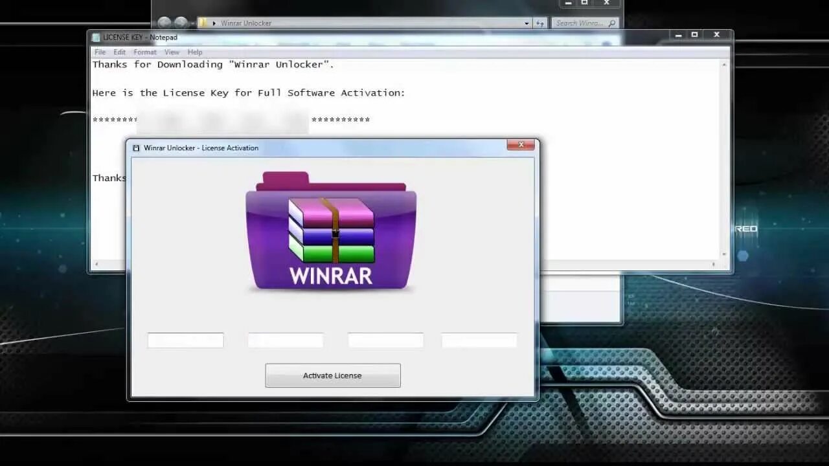The width and height of the screenshot is (829, 466).
Task: Click Explorer refresh button beside address bar
Action: coord(540,23)
